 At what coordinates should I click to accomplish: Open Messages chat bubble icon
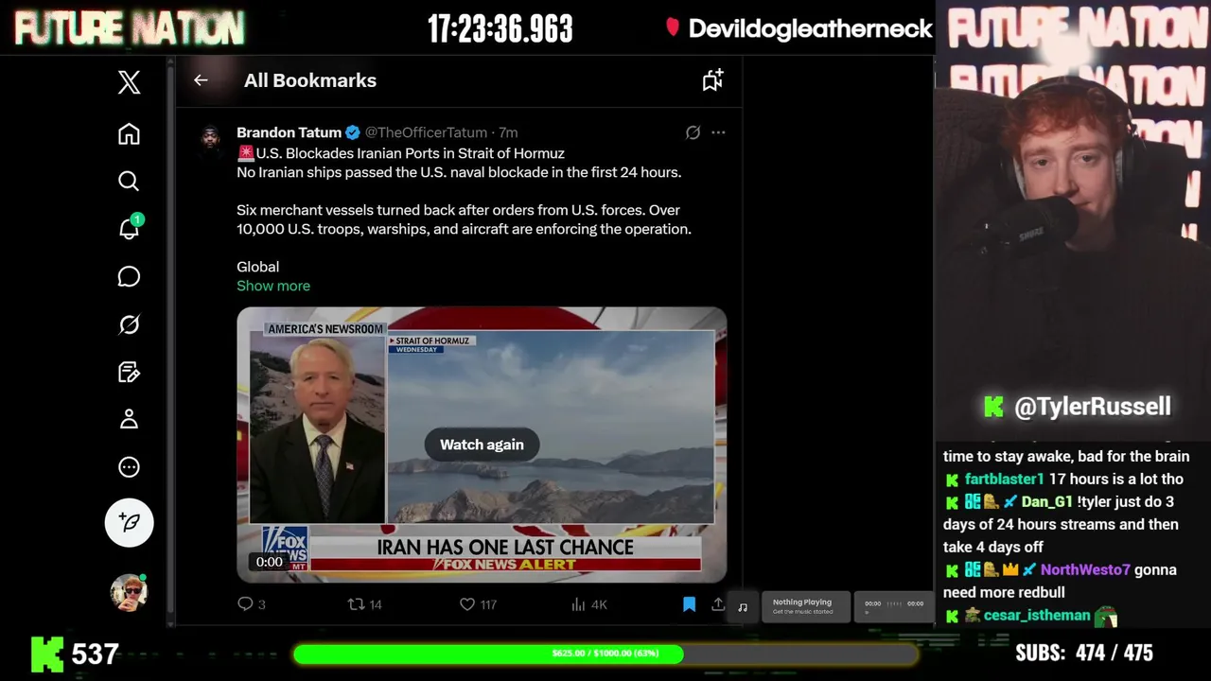pyautogui.click(x=129, y=276)
